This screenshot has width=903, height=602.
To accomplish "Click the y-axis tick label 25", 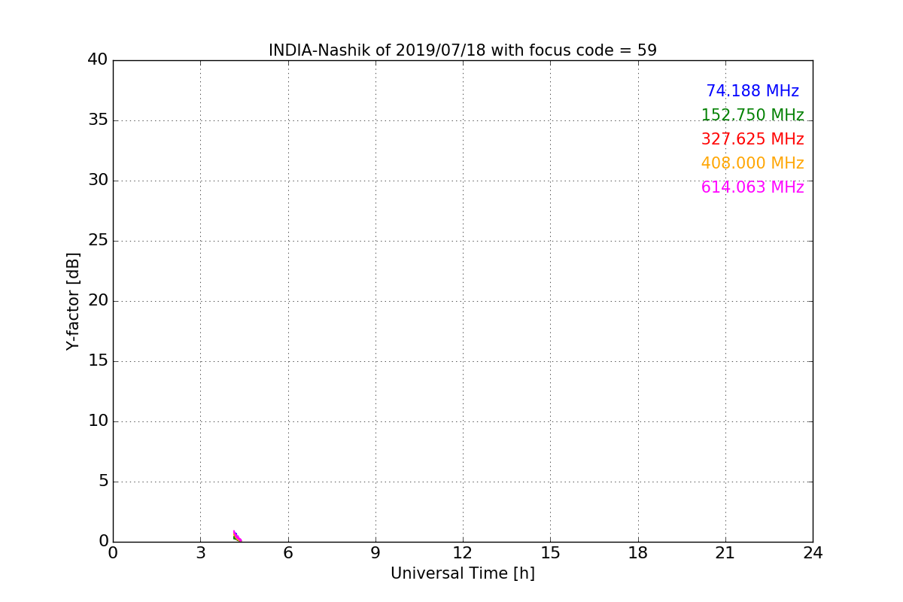I will (98, 240).
